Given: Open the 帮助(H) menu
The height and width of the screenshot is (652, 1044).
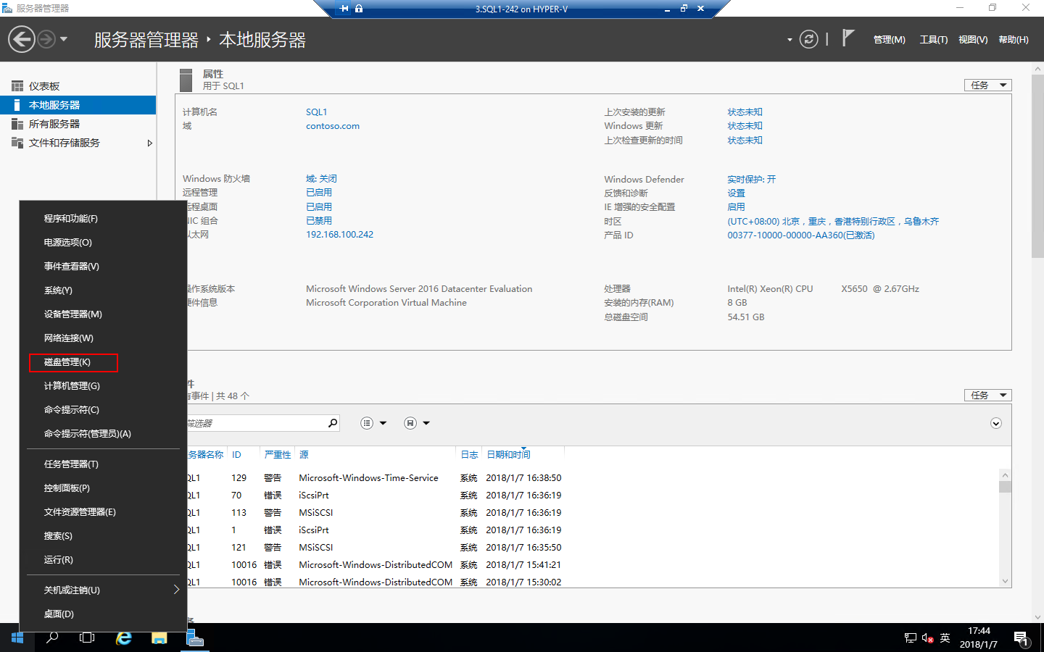Looking at the screenshot, I should (x=1014, y=40).
